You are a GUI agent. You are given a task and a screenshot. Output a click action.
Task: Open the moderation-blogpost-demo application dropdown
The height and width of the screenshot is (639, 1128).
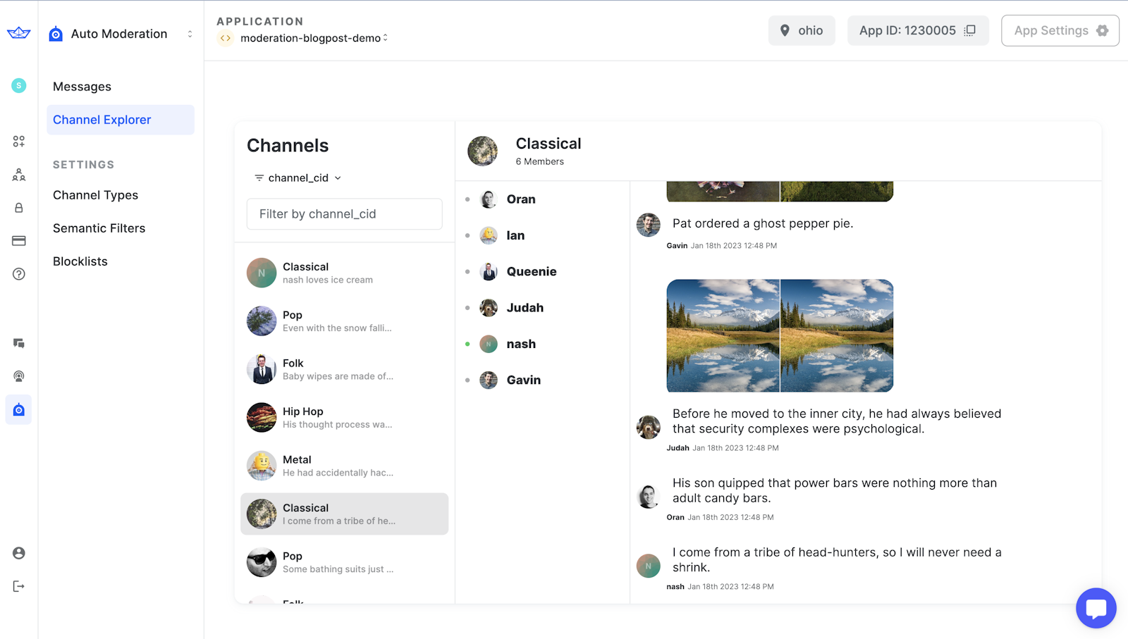[x=314, y=38]
